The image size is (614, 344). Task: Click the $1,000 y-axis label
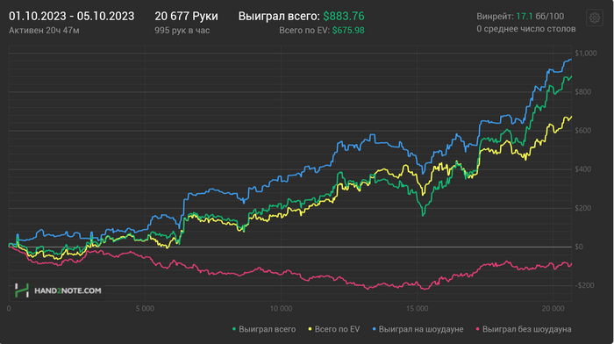(x=586, y=54)
